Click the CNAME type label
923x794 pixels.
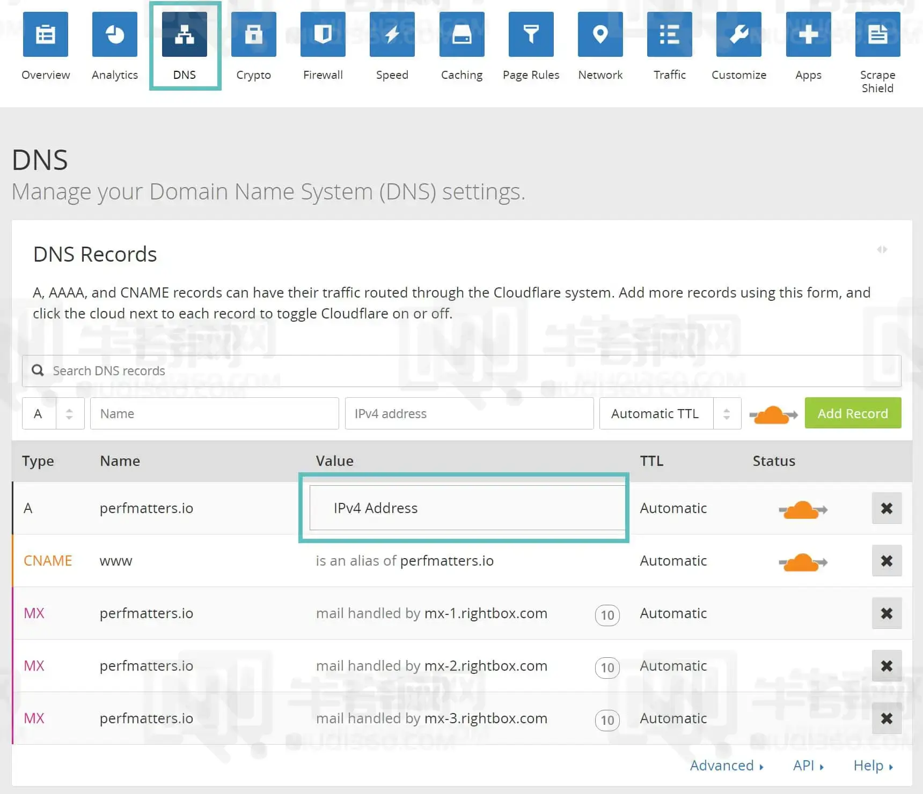[48, 561]
